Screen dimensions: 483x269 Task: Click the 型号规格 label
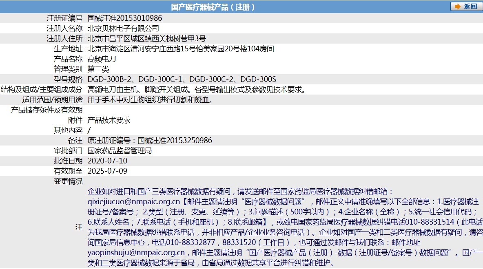[68, 79]
